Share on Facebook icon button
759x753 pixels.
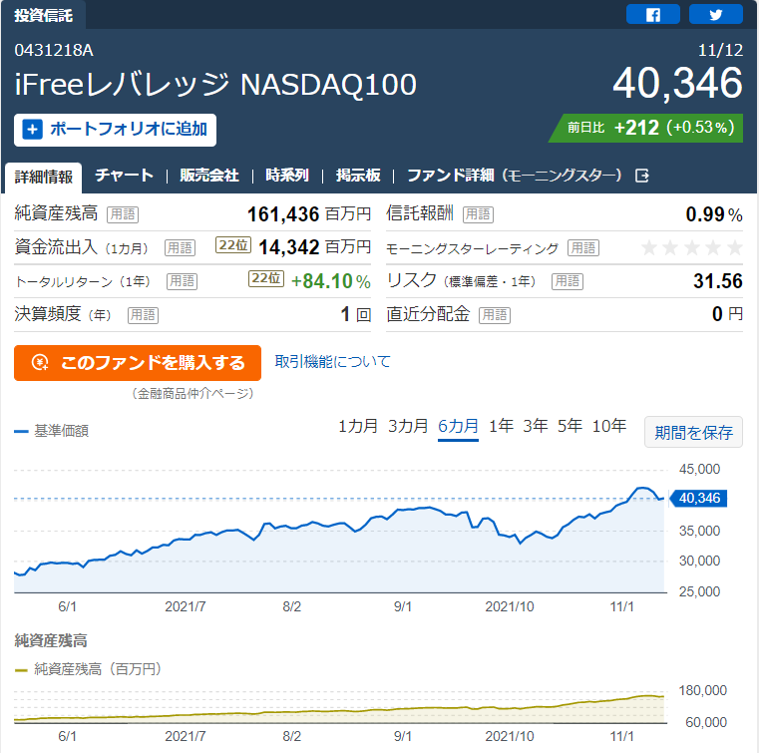point(652,14)
